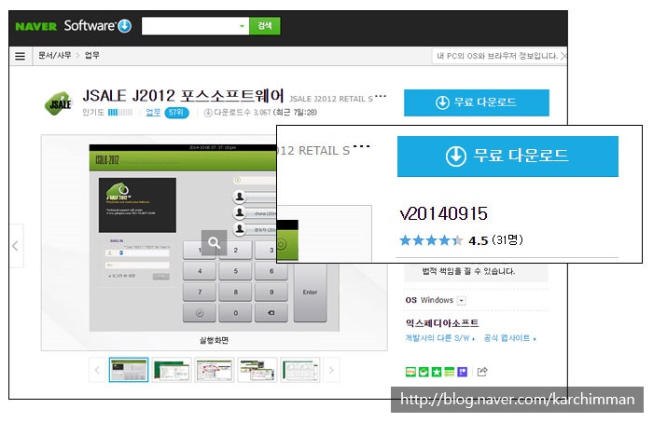This screenshot has width=653, height=422.
Task: Click the JSALE J2012 포스소프트웨어 title
Action: click(x=183, y=96)
